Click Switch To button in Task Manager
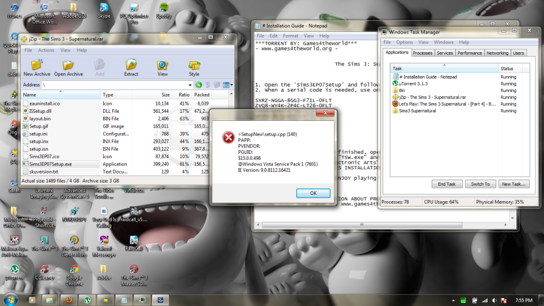 tap(480, 184)
